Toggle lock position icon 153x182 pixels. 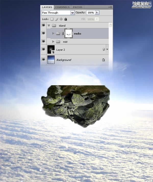click(x=61, y=19)
